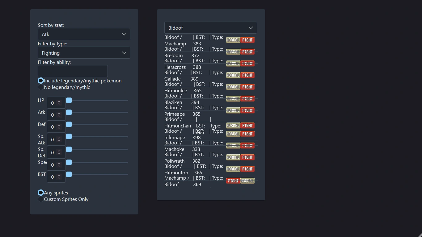The height and width of the screenshot is (237, 422).
Task: Click FIGHT type badge in Hitmonlee row
Action: 247,87
